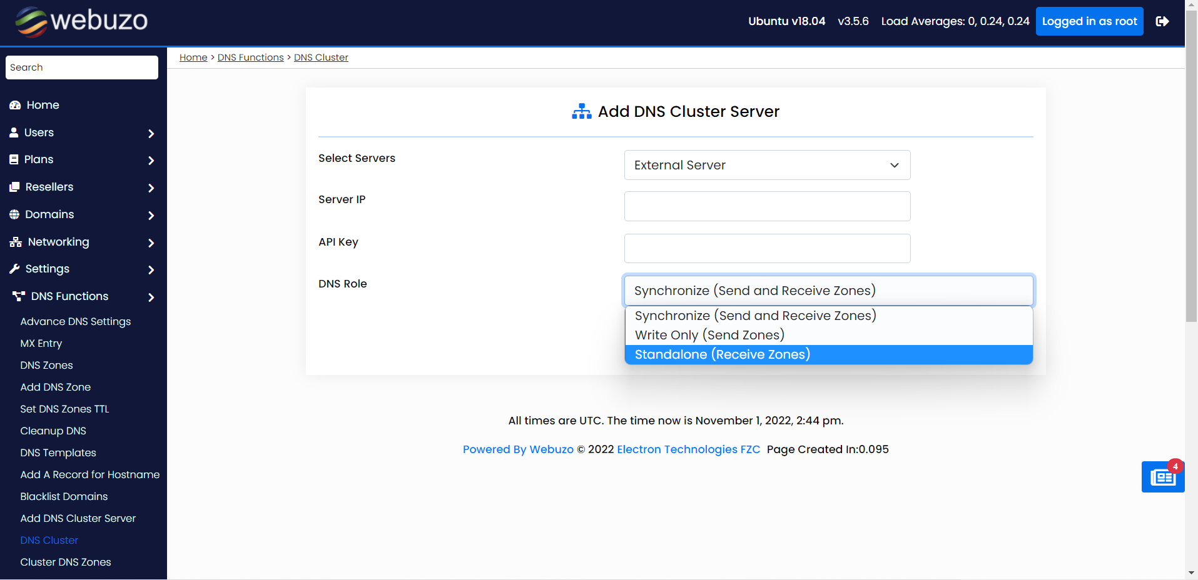Open the news notifications icon with badge
The image size is (1198, 580).
(1162, 477)
